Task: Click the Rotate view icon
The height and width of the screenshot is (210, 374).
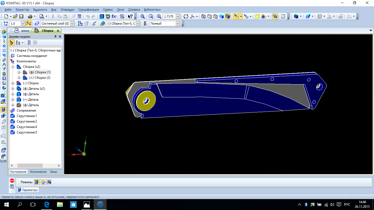Action: pyautogui.click(x=186, y=16)
